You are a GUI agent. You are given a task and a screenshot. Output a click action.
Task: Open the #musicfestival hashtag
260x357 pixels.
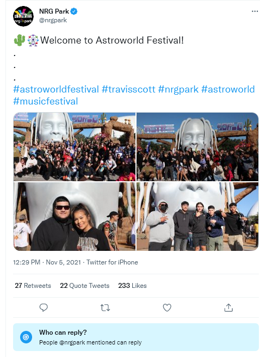point(46,101)
